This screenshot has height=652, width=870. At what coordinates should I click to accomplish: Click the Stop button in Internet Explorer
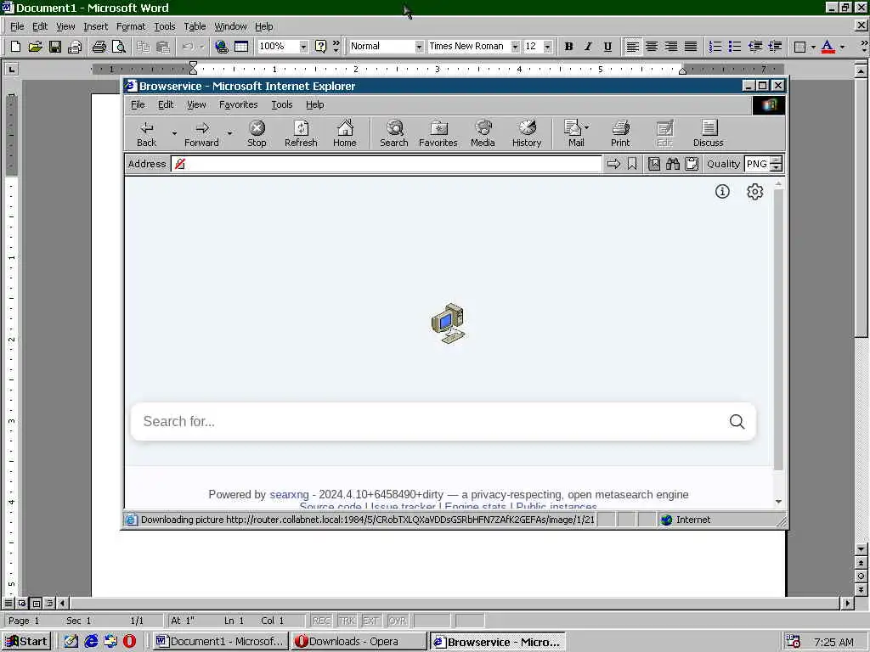pyautogui.click(x=257, y=134)
